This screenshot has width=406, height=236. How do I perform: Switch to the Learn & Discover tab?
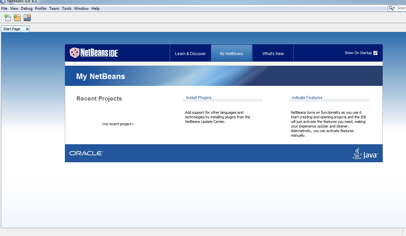tap(190, 53)
